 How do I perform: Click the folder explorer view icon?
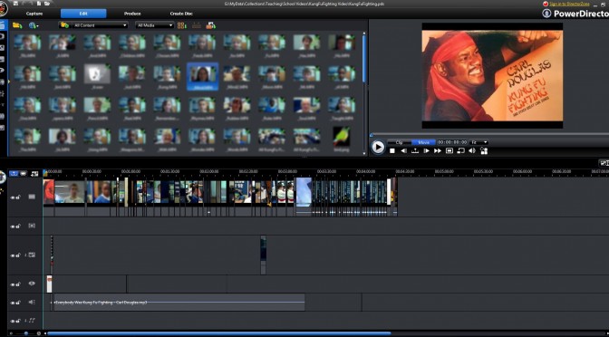click(64, 25)
